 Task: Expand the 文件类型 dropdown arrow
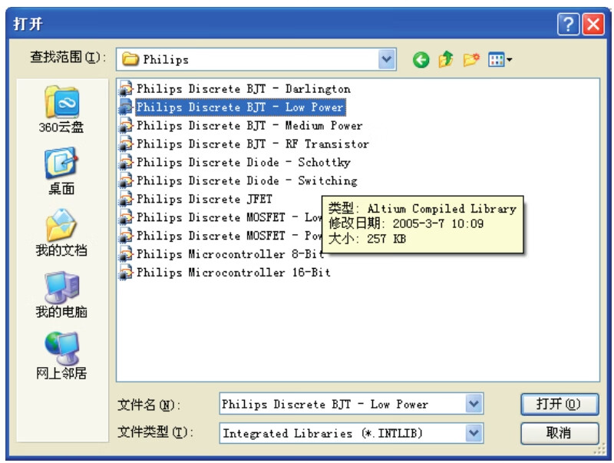click(474, 433)
